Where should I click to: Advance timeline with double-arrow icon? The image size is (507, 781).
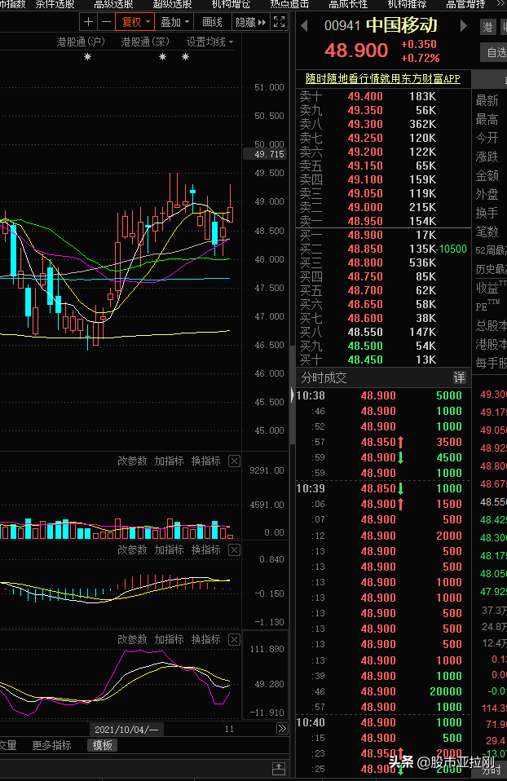(282, 729)
